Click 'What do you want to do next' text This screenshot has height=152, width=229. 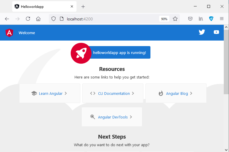pyautogui.click(x=112, y=145)
